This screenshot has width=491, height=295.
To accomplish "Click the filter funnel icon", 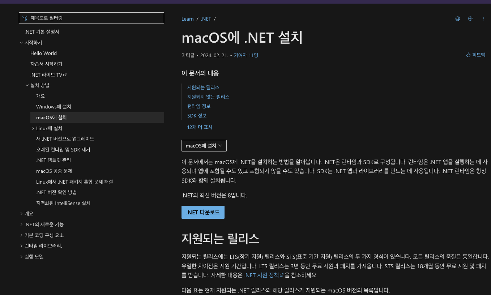I will coord(25,18).
